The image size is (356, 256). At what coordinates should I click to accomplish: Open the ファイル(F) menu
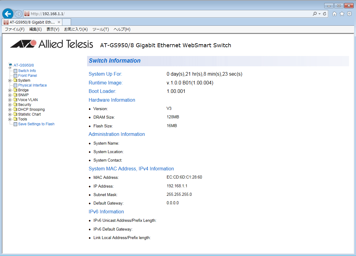(15, 29)
